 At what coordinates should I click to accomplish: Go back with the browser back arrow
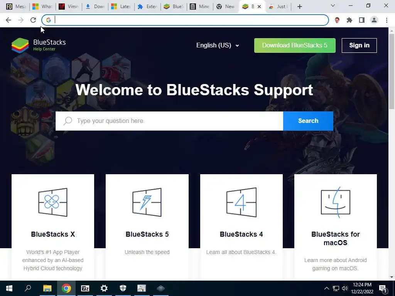pos(8,20)
